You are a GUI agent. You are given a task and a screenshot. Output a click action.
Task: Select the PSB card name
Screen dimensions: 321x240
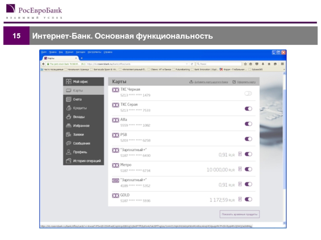coord(124,135)
